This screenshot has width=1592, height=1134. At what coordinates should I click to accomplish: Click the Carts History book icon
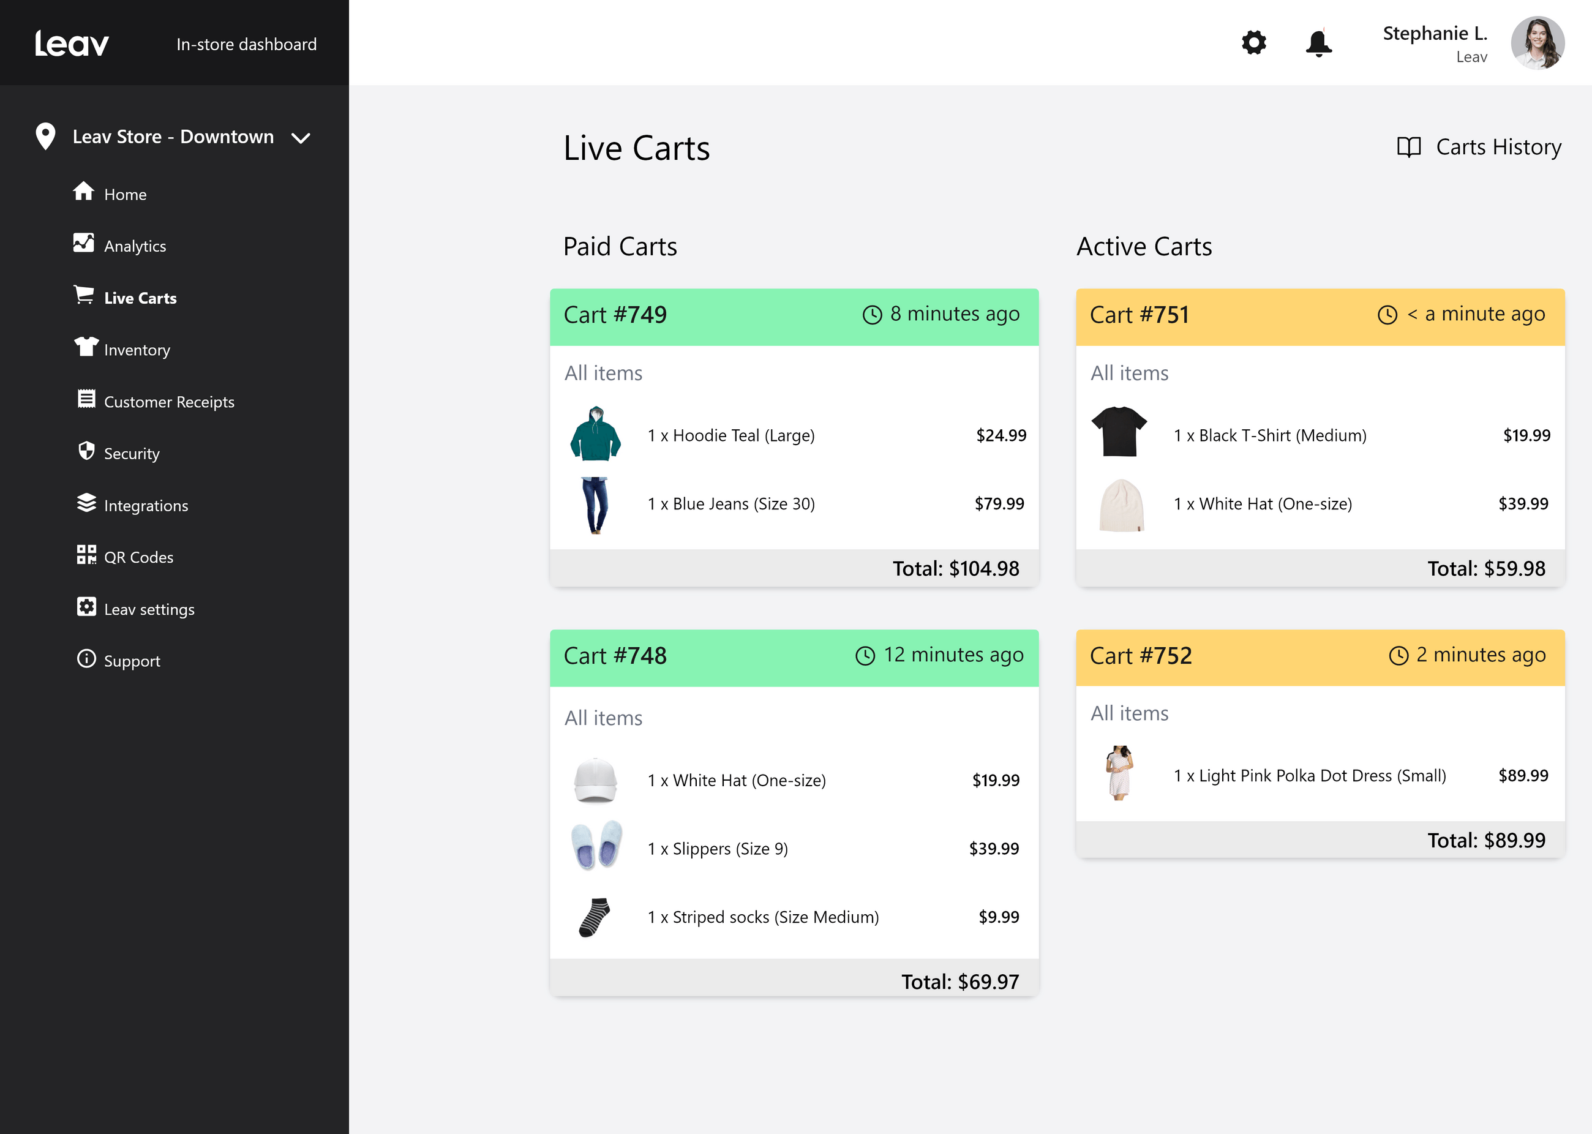tap(1410, 148)
